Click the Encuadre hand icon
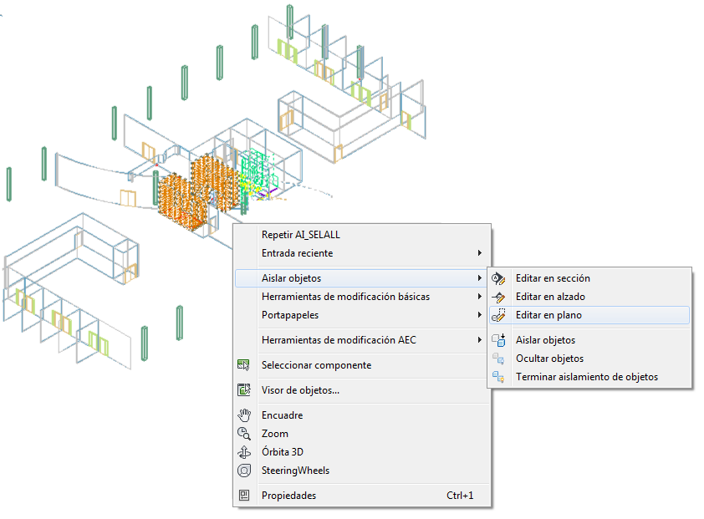The image size is (704, 519). (x=244, y=415)
